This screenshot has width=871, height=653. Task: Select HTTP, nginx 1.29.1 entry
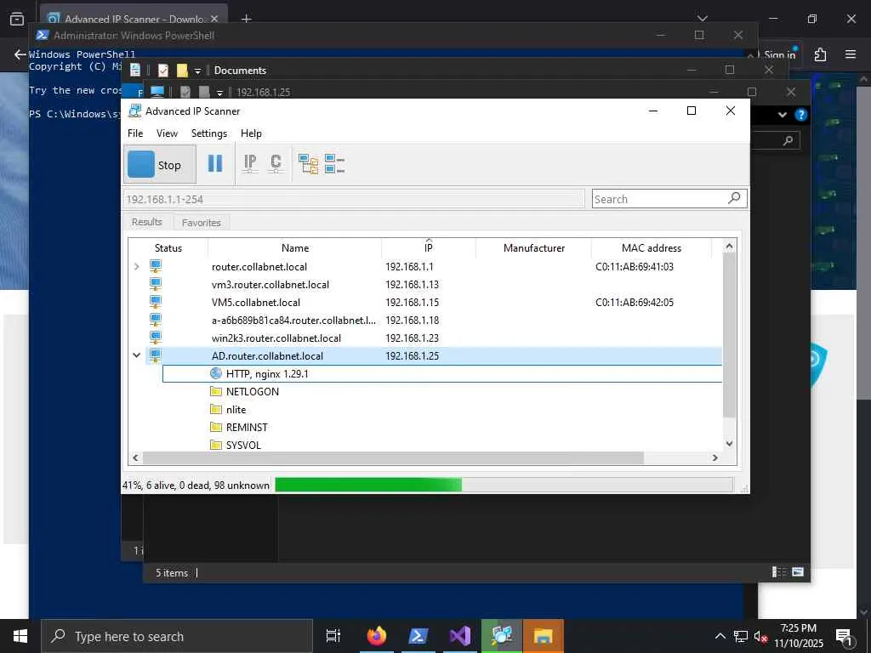(267, 374)
